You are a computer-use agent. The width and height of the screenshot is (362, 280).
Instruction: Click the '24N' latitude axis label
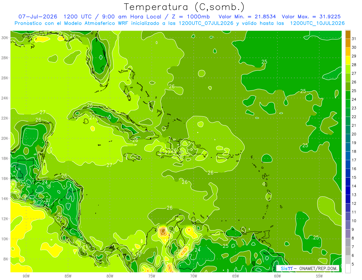coord(5,98)
